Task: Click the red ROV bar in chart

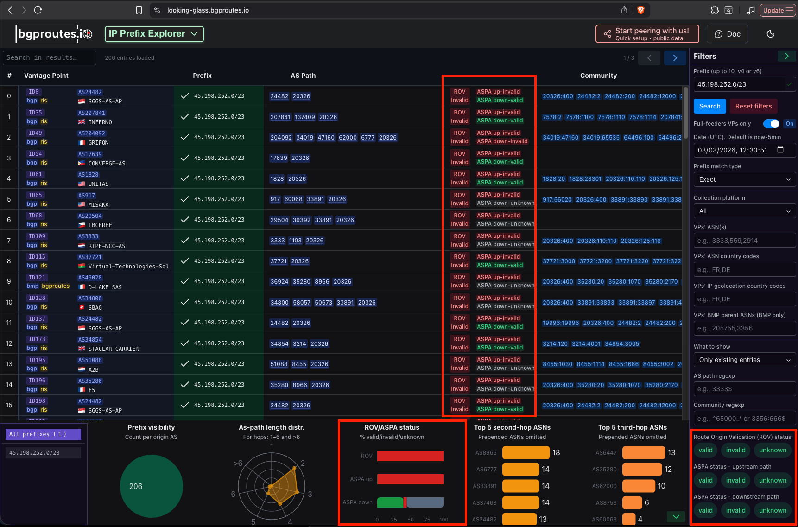Action: point(410,456)
